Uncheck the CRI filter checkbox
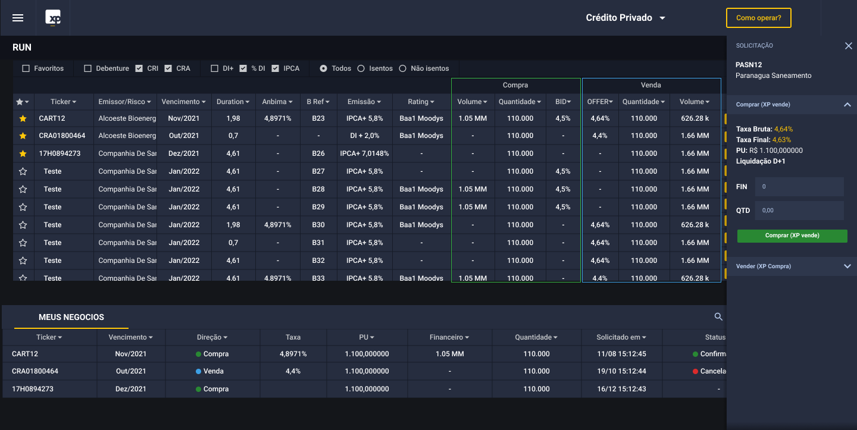 (139, 68)
